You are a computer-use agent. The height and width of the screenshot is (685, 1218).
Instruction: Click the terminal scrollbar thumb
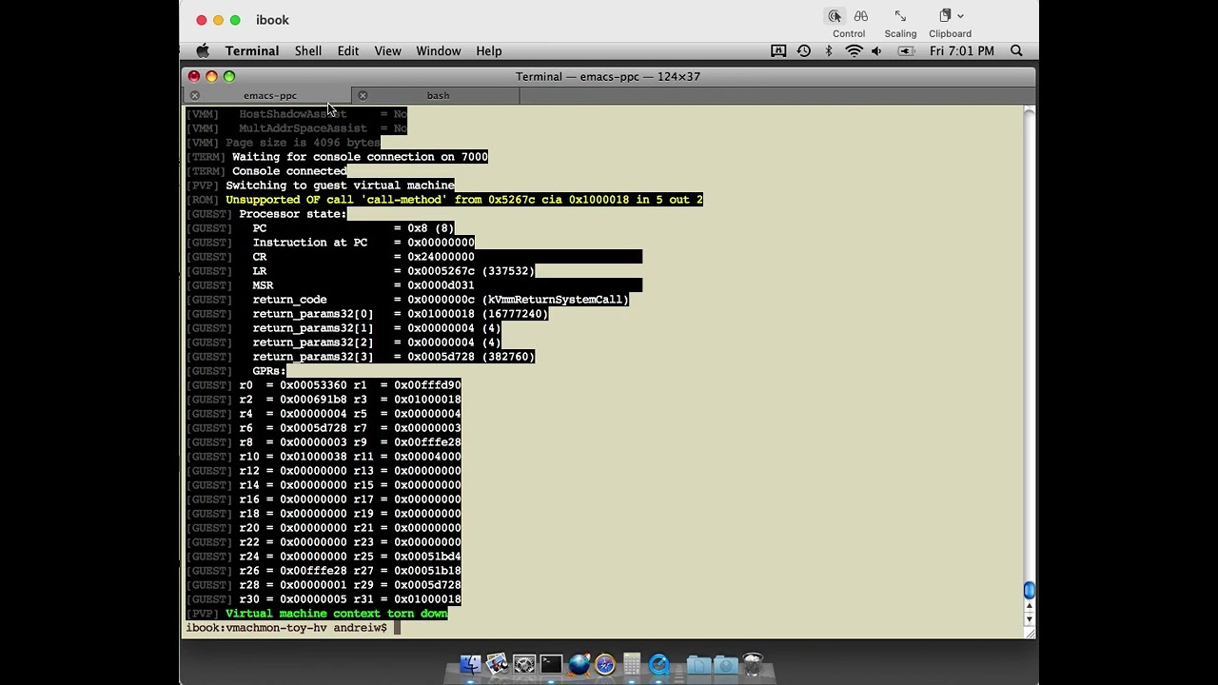pos(1029,591)
